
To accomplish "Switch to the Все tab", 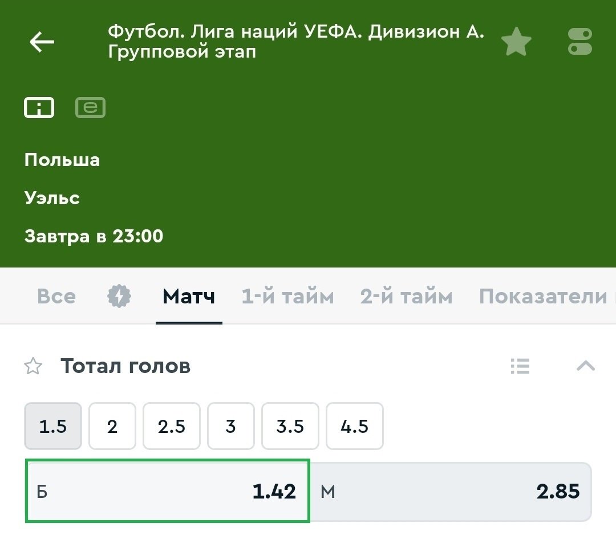I will (x=56, y=297).
